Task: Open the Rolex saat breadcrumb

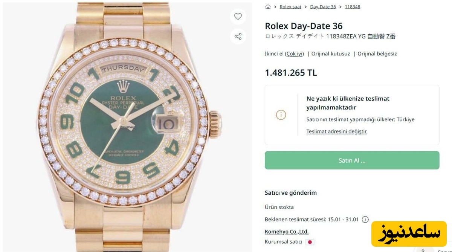Action: (x=290, y=7)
